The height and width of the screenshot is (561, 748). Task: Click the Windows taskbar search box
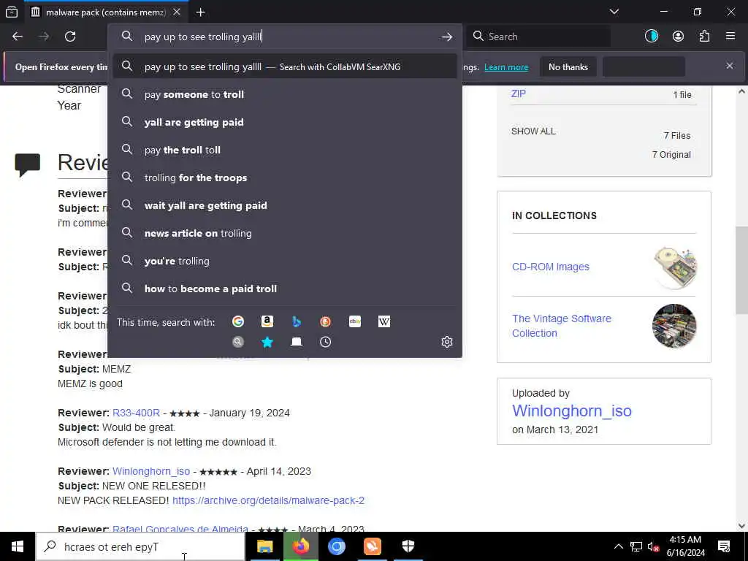pos(140,546)
